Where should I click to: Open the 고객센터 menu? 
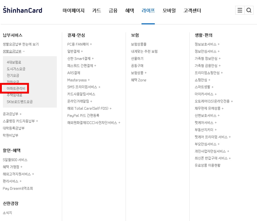point(192,11)
